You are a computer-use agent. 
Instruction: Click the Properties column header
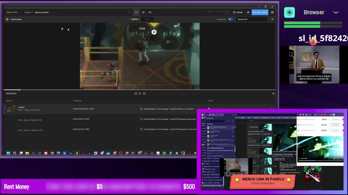pos(77,101)
